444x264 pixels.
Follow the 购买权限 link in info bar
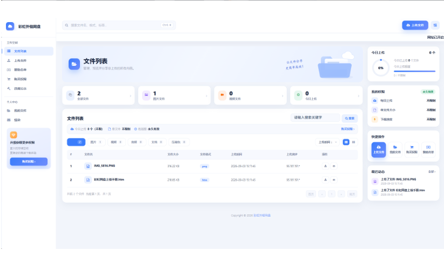348,129
